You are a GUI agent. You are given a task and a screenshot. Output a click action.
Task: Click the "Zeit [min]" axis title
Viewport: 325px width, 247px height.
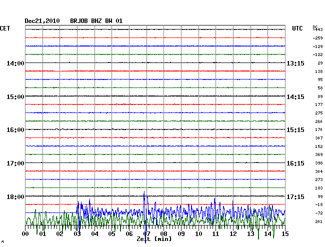pos(154,239)
